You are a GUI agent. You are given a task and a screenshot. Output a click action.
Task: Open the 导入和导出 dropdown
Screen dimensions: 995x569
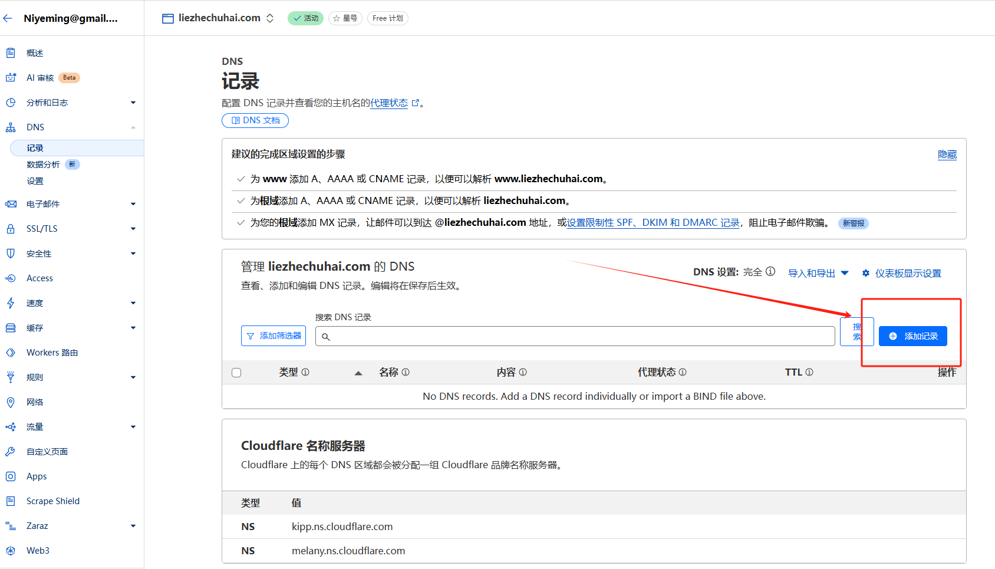818,273
